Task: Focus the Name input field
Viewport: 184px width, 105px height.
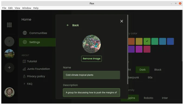Action: [91, 75]
